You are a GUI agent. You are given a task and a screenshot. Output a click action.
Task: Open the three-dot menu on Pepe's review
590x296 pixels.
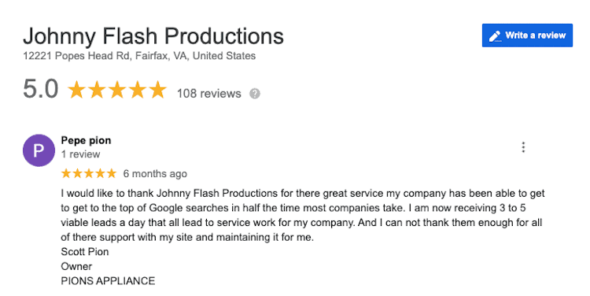tap(523, 147)
